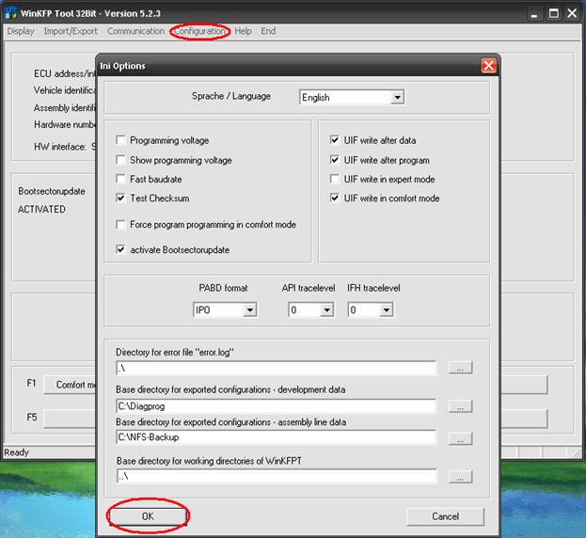Expand the API tracelevel dropdown

(x=327, y=309)
